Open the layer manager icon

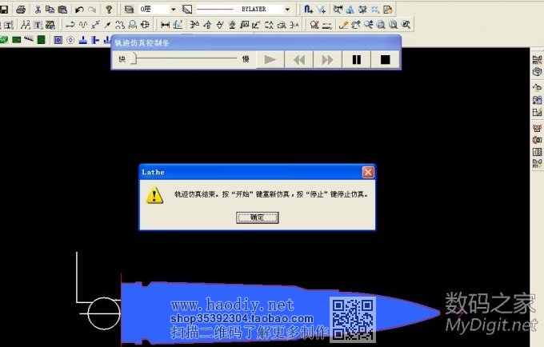(x=129, y=10)
